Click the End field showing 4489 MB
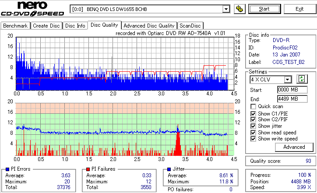The width and height of the screenshot is (317, 193). coord(292,99)
